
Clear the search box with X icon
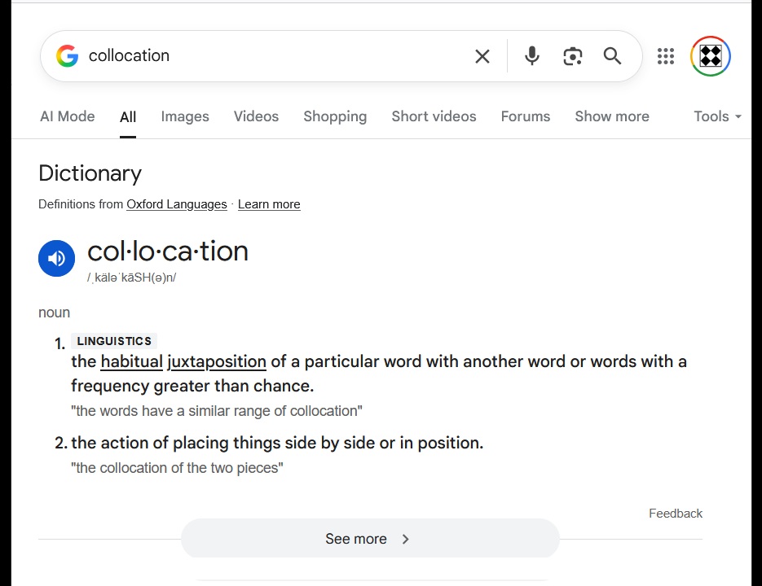point(482,56)
